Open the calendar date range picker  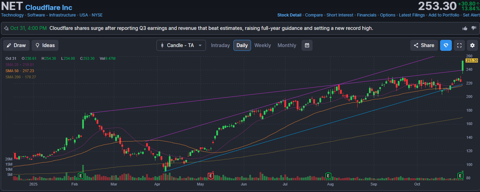(307, 45)
